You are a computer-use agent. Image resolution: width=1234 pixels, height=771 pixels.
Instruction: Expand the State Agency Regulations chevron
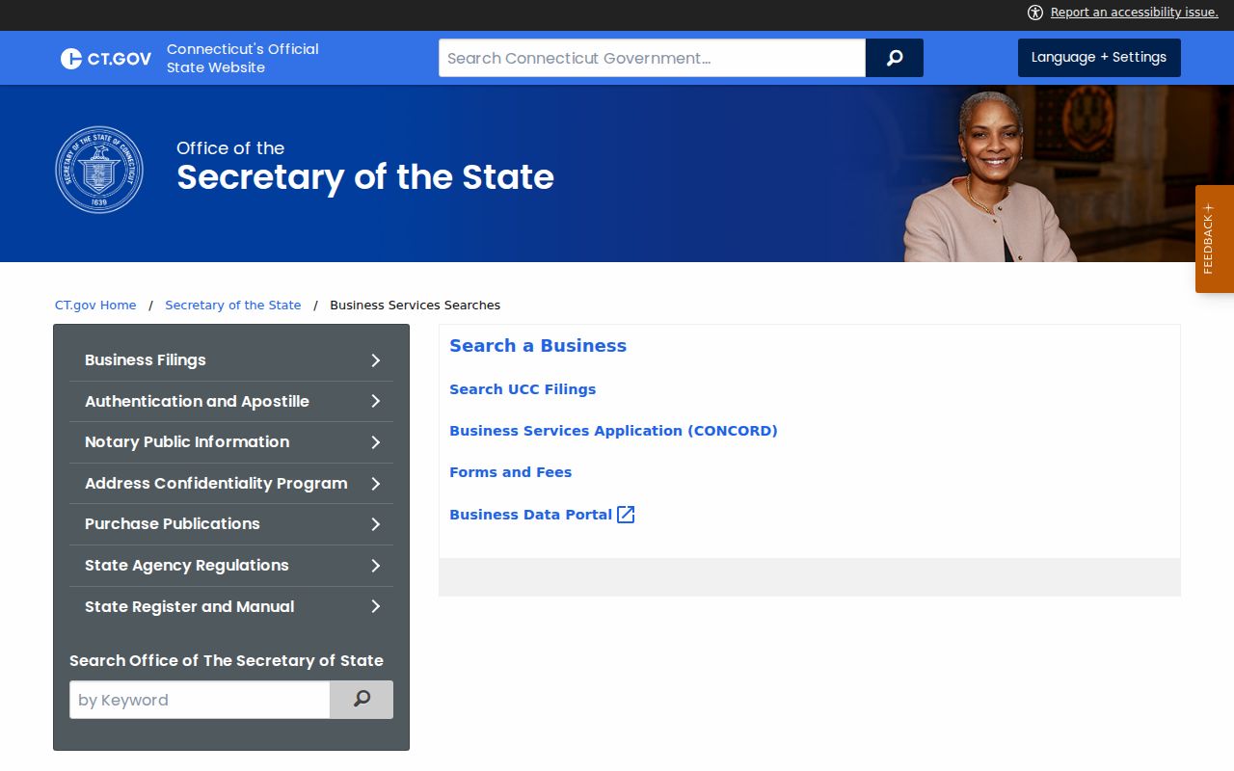click(376, 566)
